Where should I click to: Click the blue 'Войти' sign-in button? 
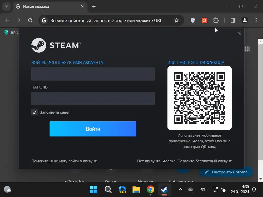(x=93, y=129)
